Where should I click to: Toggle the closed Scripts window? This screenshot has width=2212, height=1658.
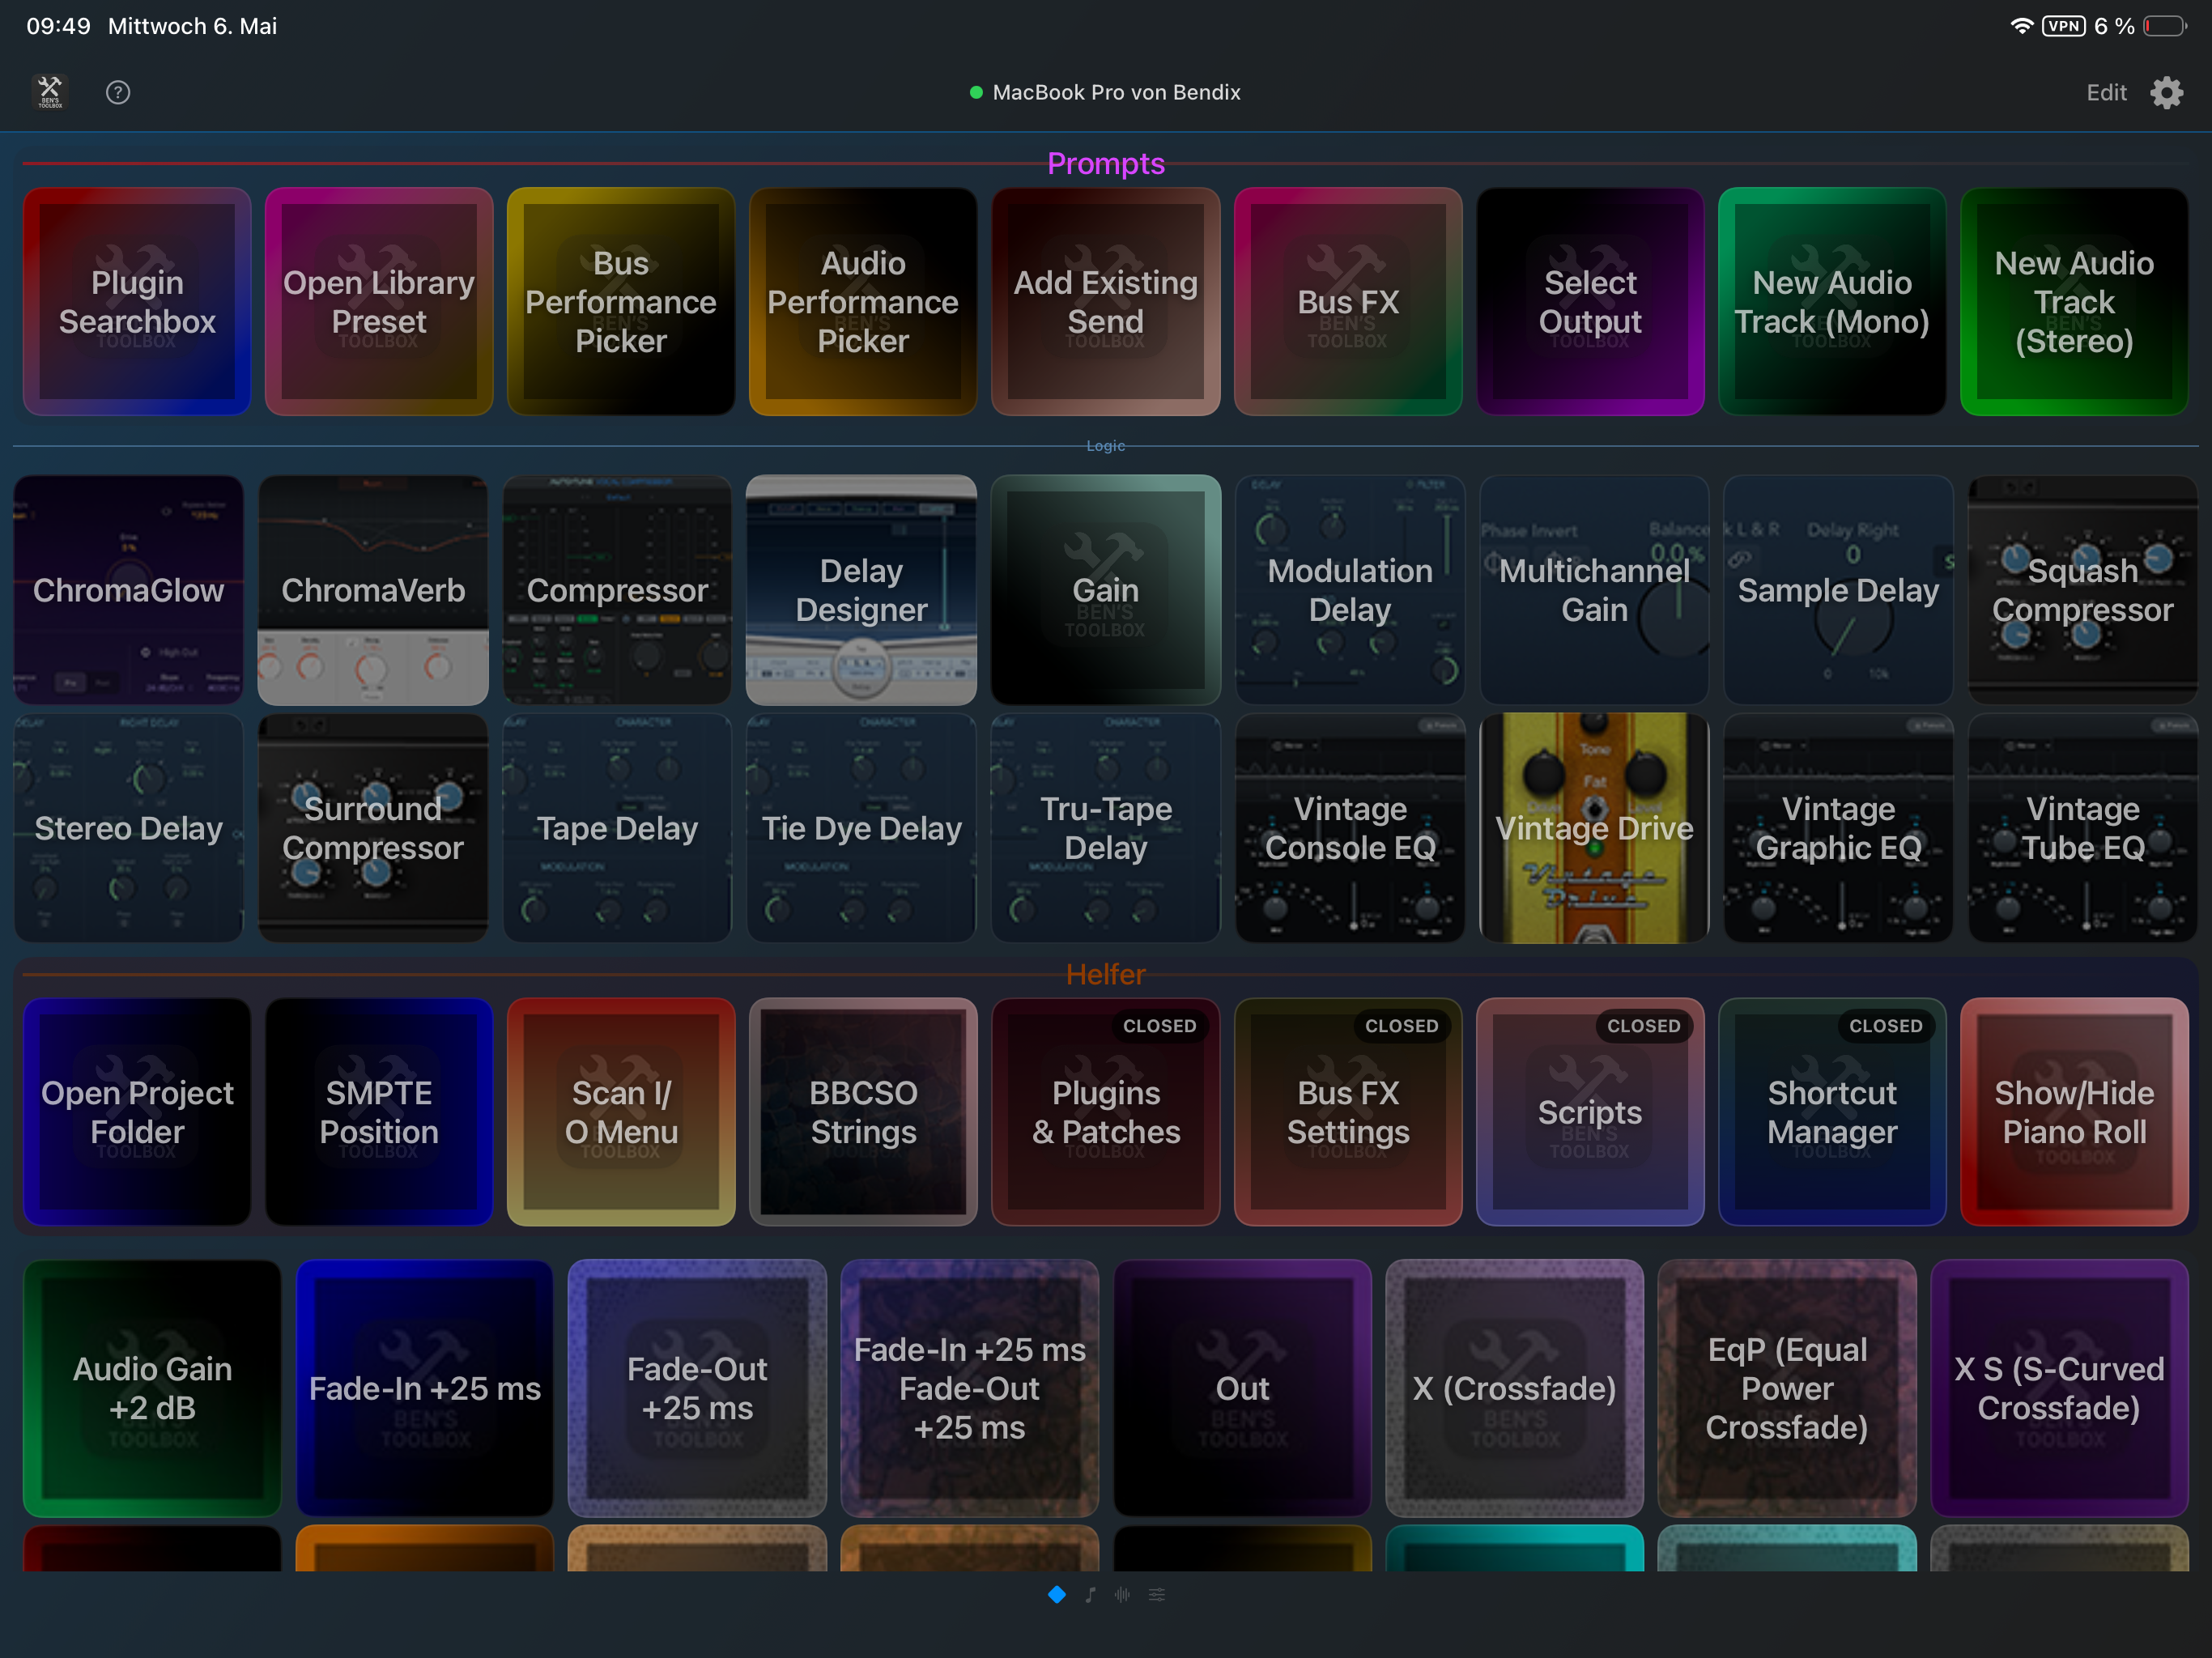1590,1111
